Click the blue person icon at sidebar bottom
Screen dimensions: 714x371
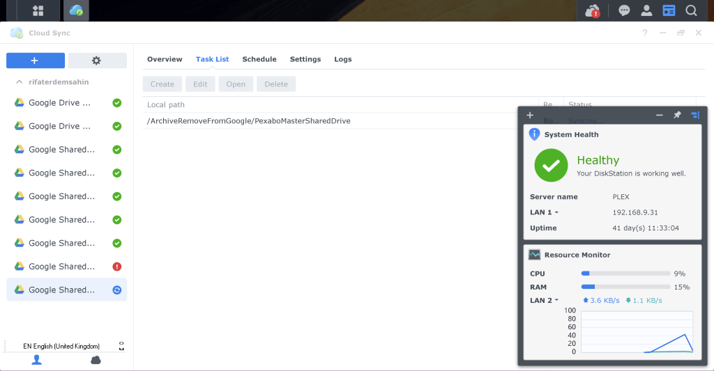[37, 360]
